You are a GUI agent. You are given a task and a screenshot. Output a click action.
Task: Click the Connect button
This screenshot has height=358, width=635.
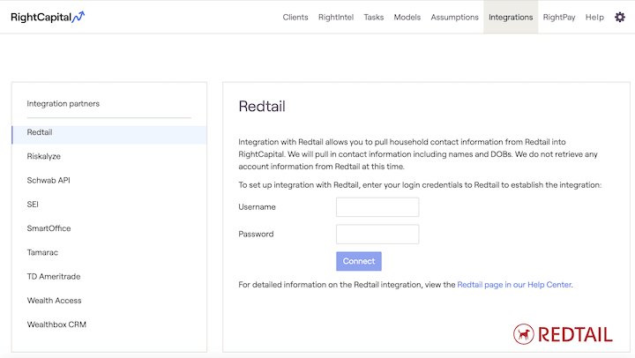pos(359,261)
